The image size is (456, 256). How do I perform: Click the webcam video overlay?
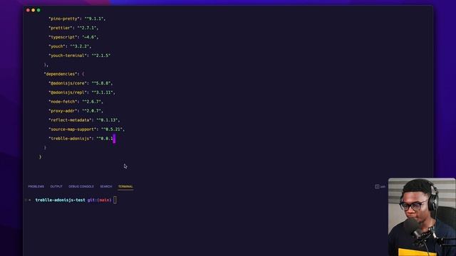click(422, 217)
